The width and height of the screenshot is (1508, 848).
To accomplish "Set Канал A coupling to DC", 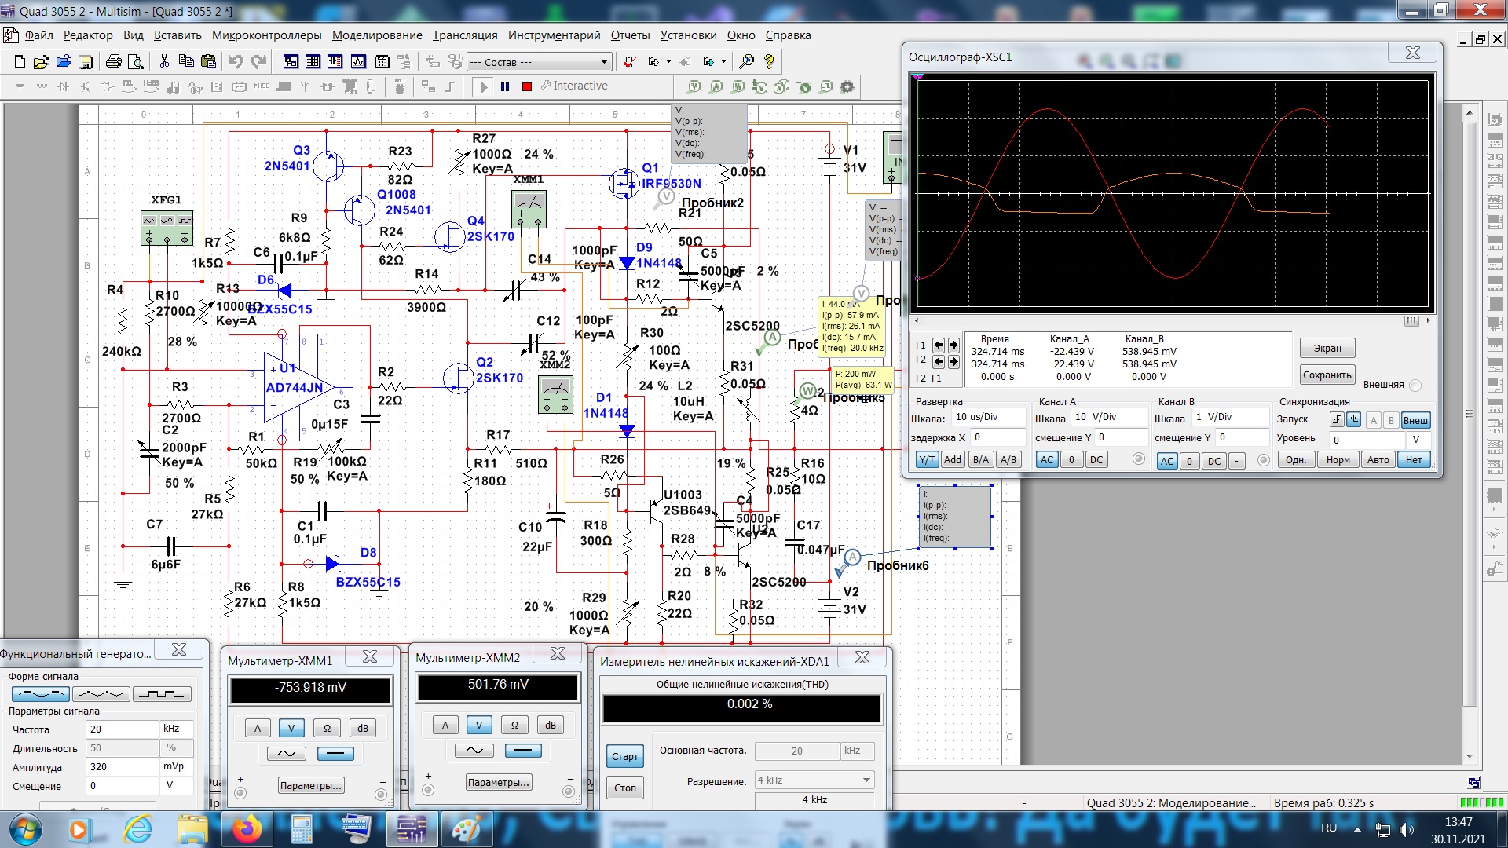I will click(1096, 460).
